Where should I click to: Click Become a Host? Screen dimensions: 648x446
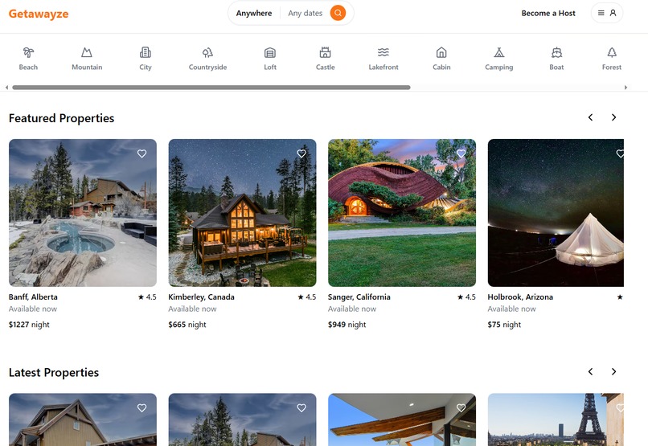[x=548, y=13]
